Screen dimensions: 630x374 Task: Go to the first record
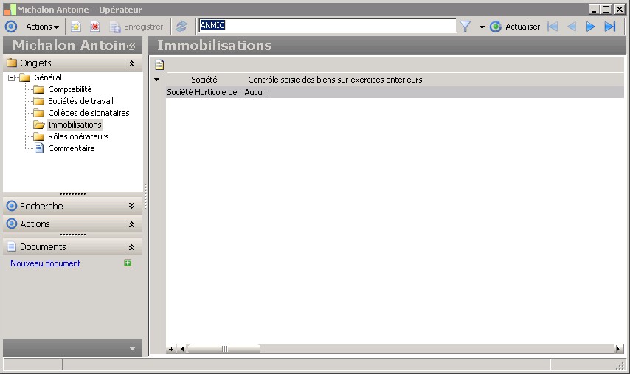pyautogui.click(x=553, y=27)
